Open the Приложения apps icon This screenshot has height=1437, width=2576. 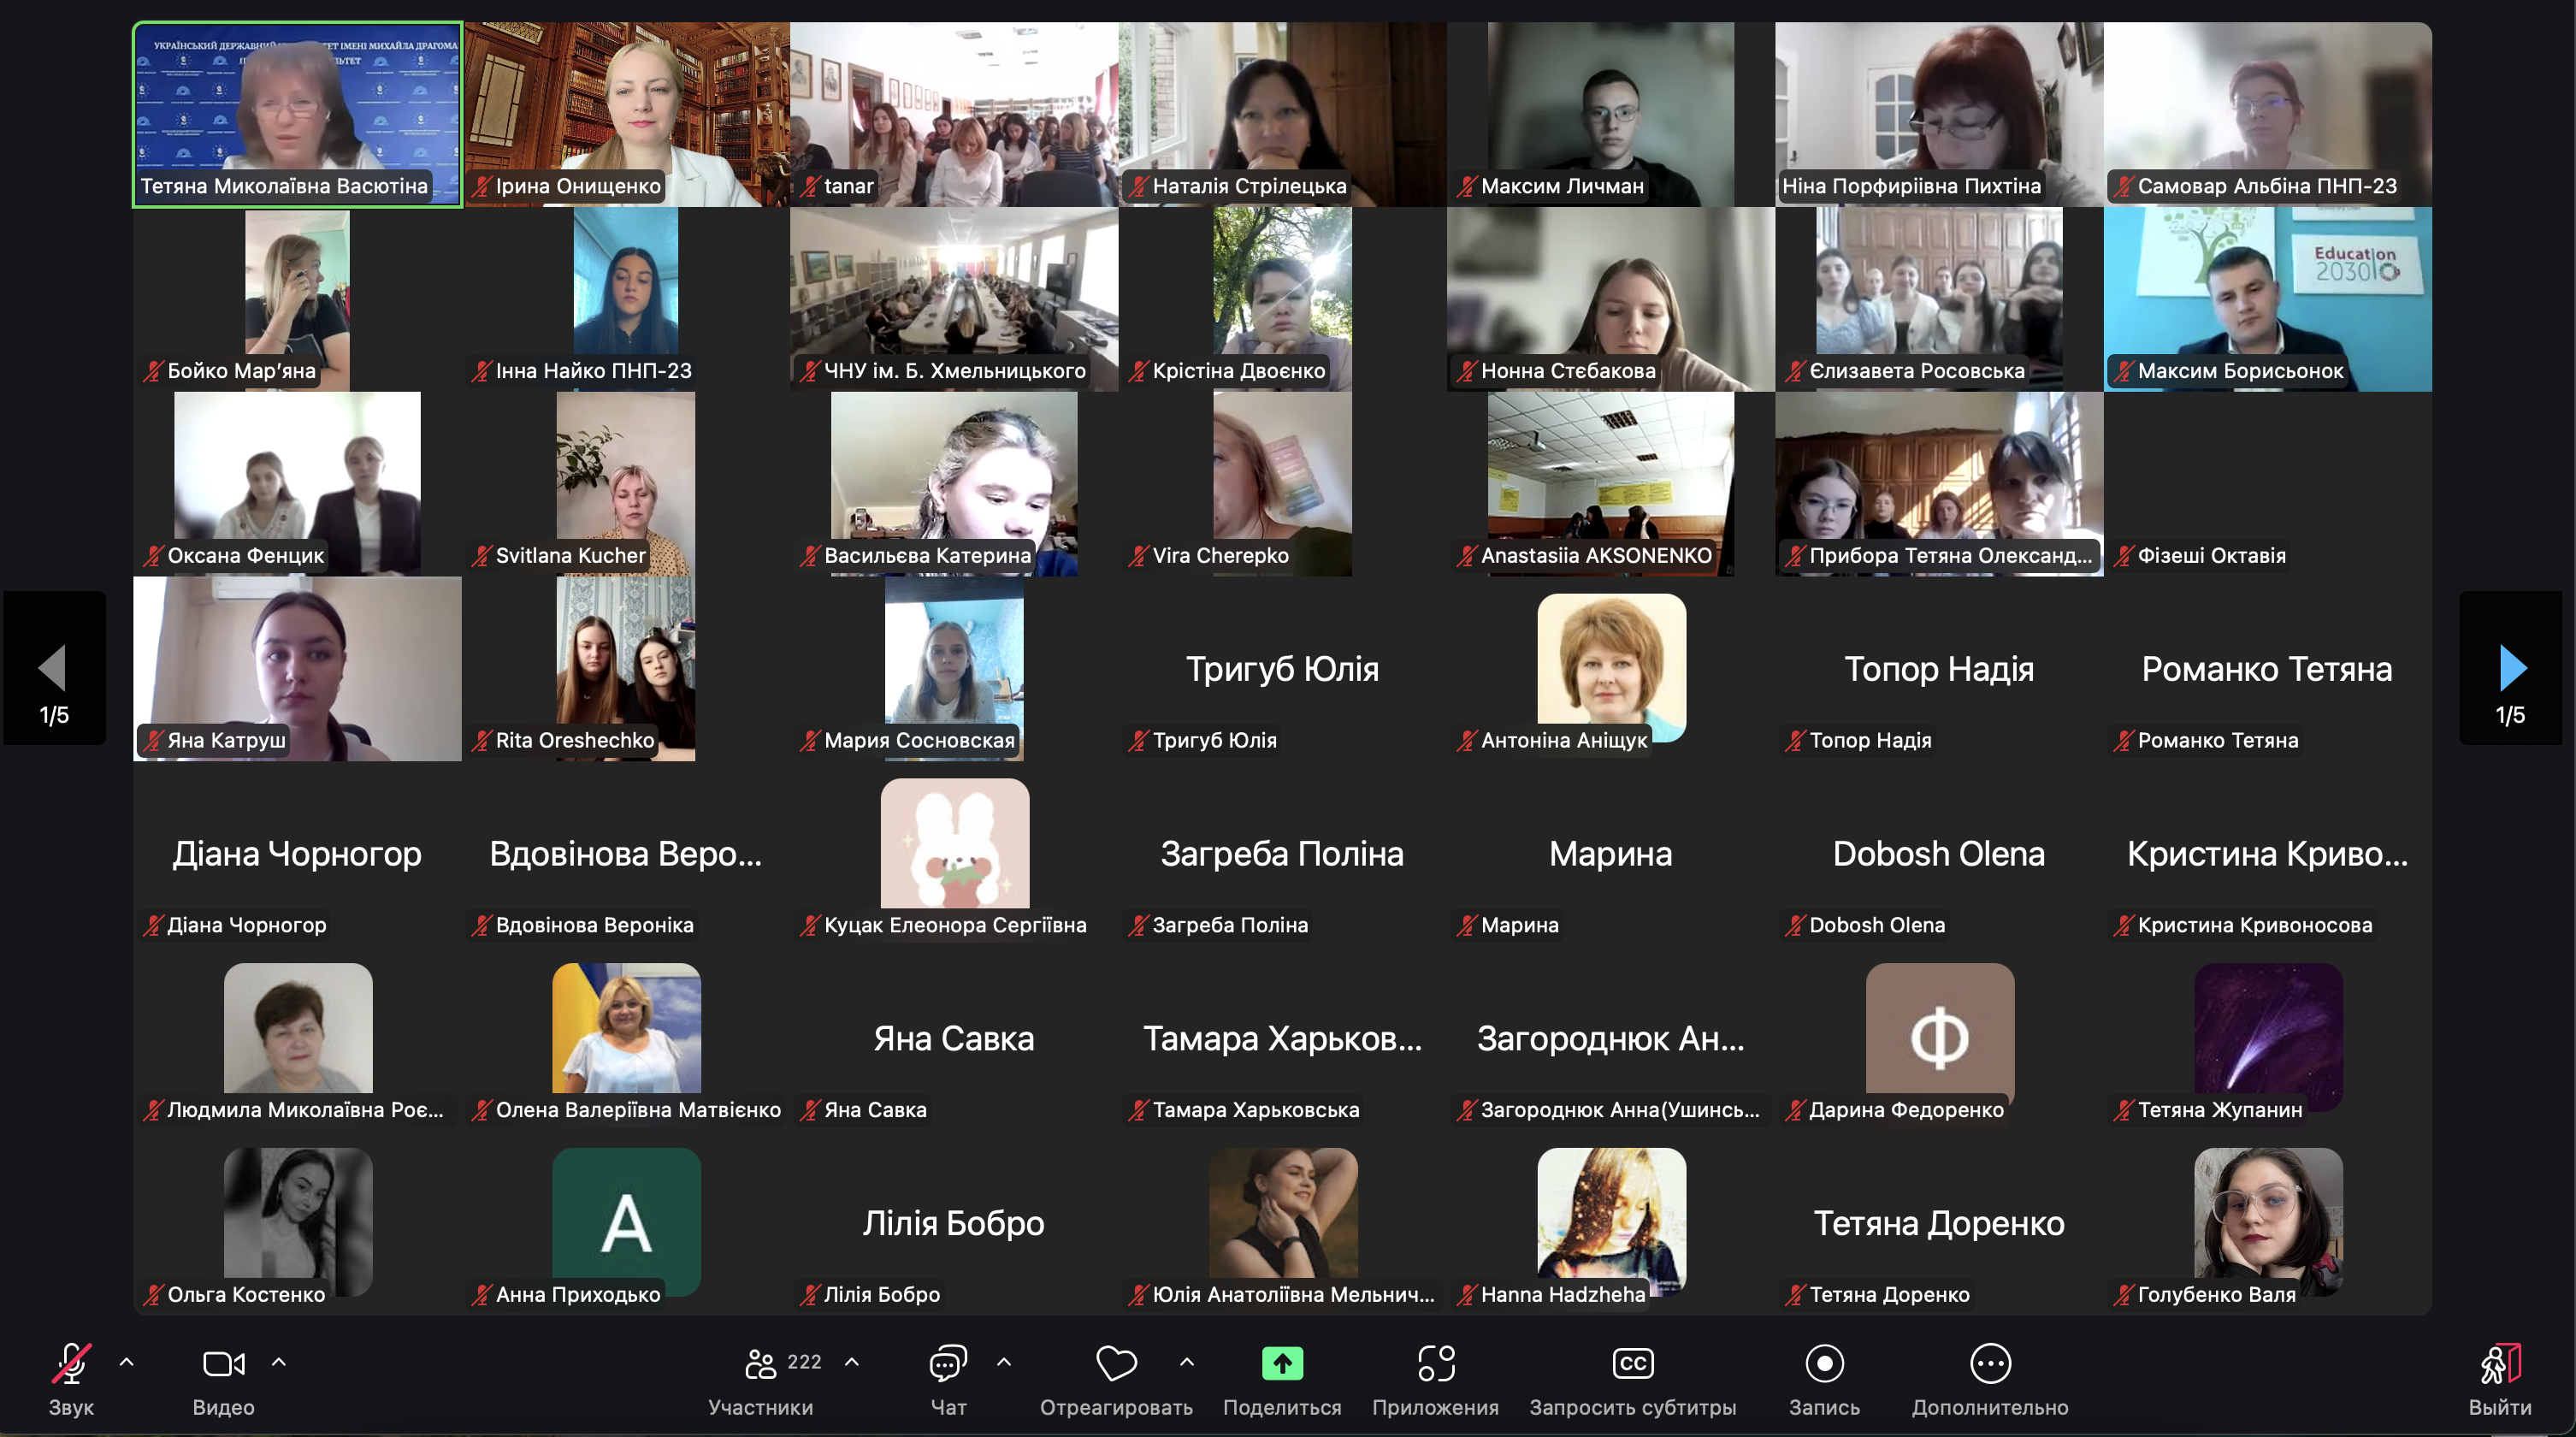tap(1435, 1364)
